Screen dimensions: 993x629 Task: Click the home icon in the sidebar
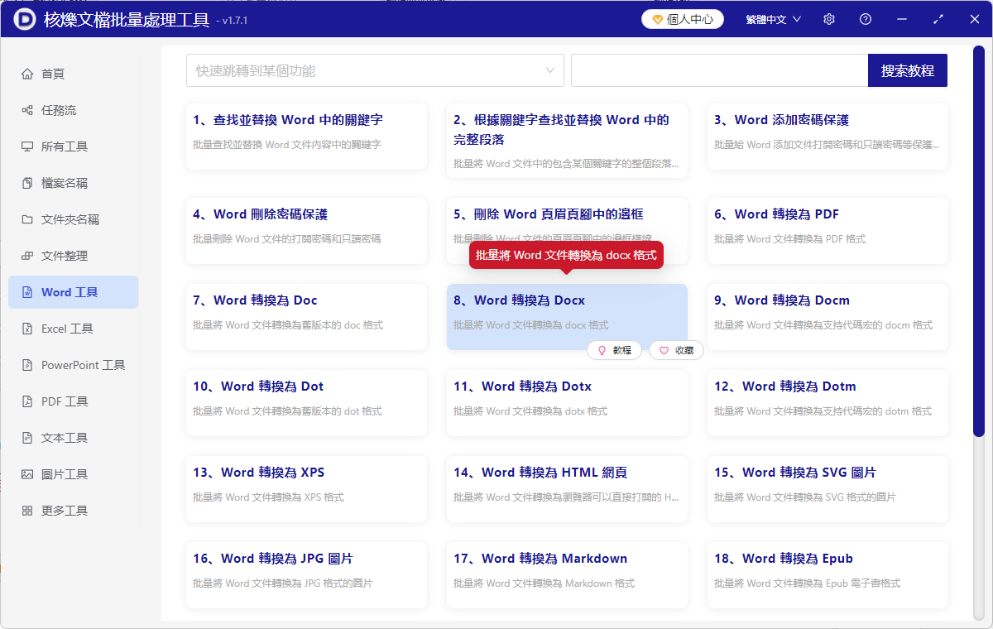click(x=27, y=74)
